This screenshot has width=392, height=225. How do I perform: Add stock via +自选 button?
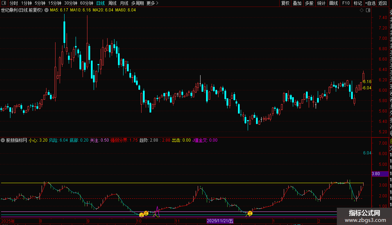point(370,3)
